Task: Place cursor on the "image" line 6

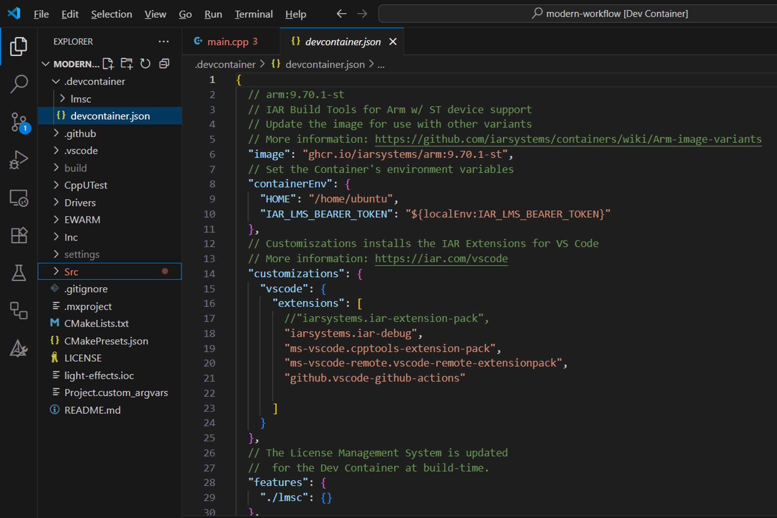Action: pyautogui.click(x=381, y=154)
